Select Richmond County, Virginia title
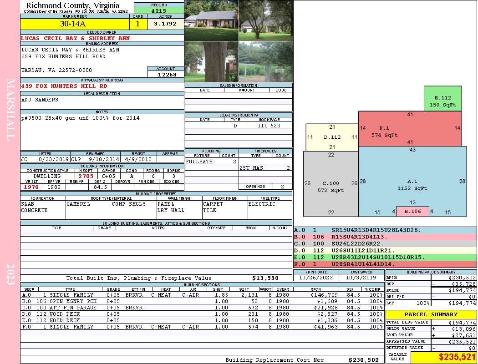The image size is (478, 364). pyautogui.click(x=72, y=5)
